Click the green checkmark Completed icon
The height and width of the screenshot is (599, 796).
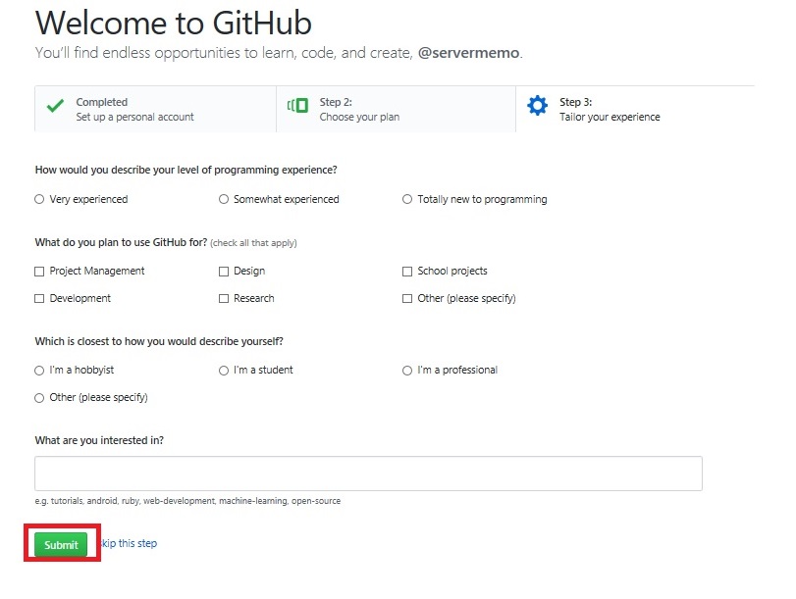[55, 106]
